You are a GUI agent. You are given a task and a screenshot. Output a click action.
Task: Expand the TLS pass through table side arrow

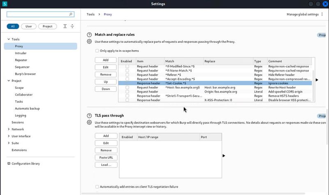click(x=224, y=156)
